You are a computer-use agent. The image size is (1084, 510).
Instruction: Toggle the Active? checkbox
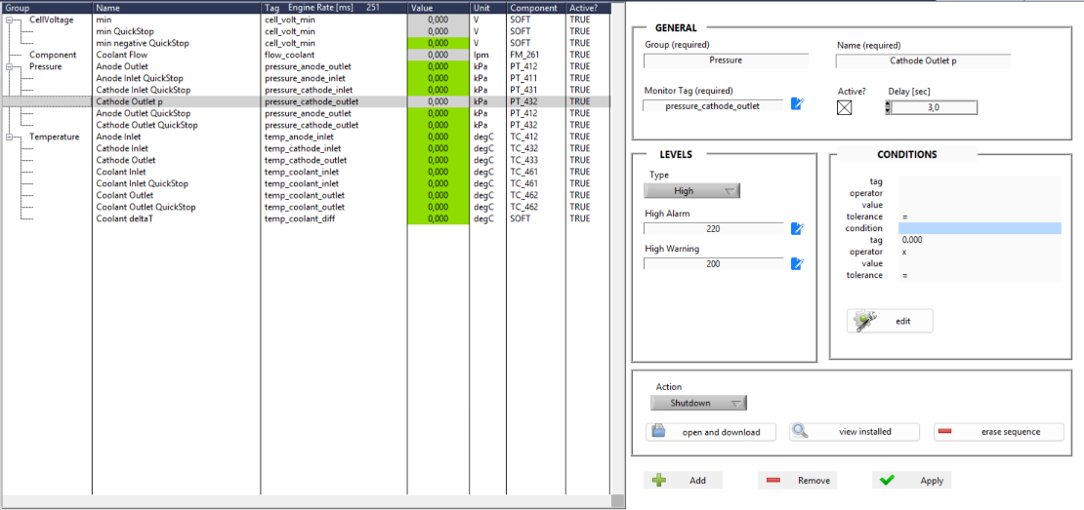845,108
